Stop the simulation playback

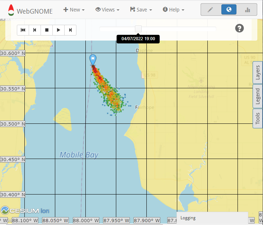[47, 30]
